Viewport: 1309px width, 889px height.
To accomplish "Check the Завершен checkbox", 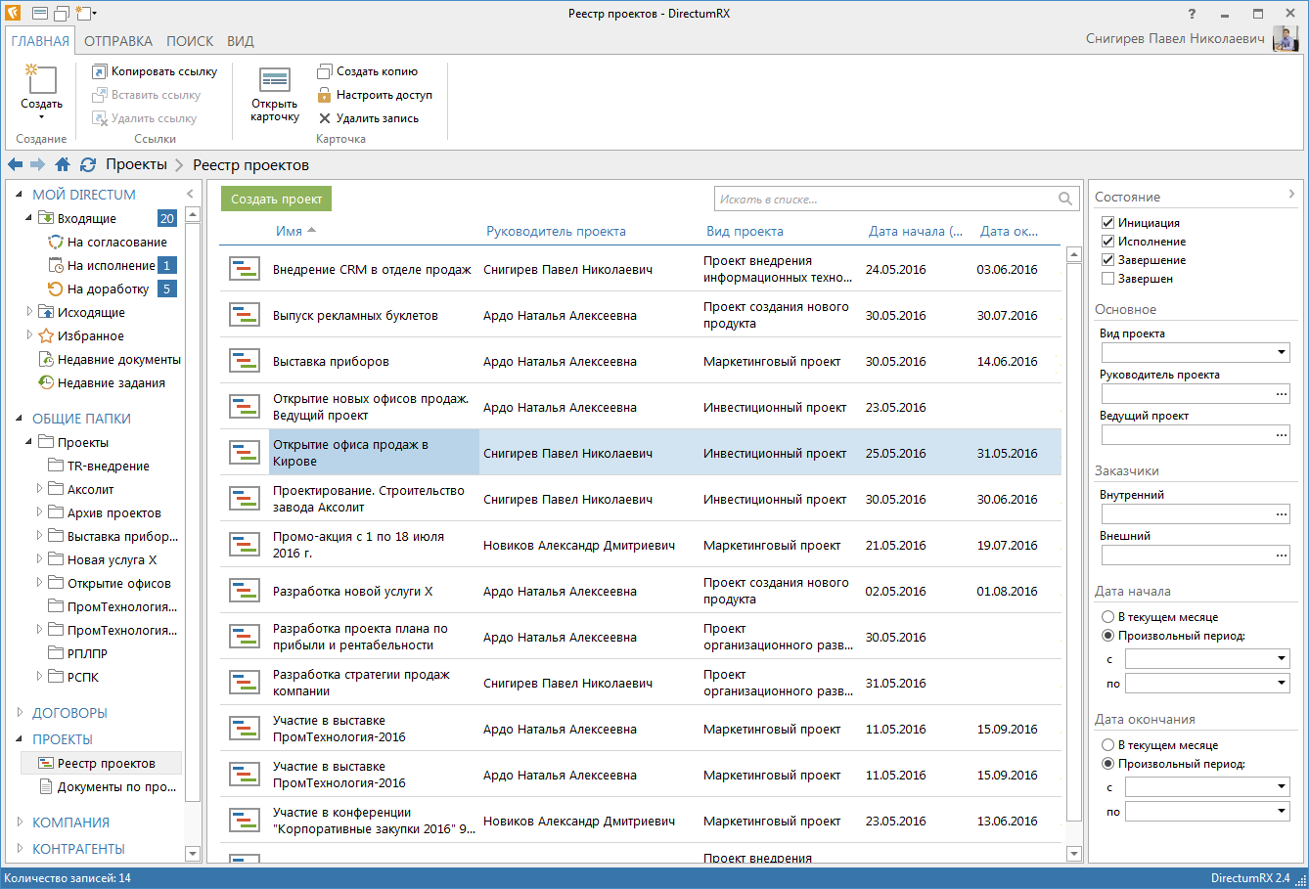I will (x=1108, y=279).
